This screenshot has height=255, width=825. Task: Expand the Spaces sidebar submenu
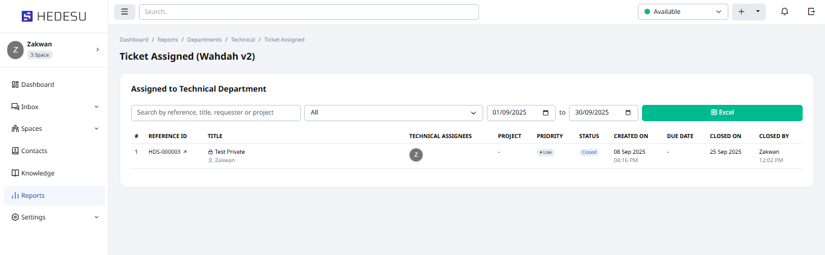tap(97, 128)
